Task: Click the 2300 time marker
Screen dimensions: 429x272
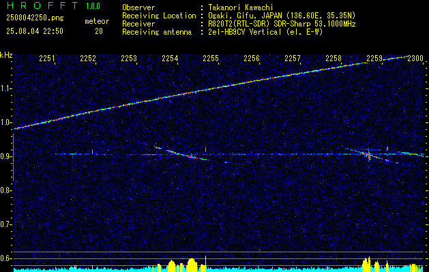Action: click(x=415, y=58)
